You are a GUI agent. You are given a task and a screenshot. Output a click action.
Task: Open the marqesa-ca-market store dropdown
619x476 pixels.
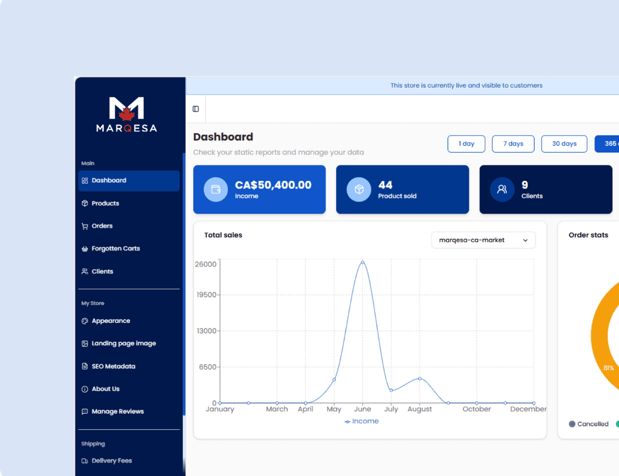[x=484, y=240]
